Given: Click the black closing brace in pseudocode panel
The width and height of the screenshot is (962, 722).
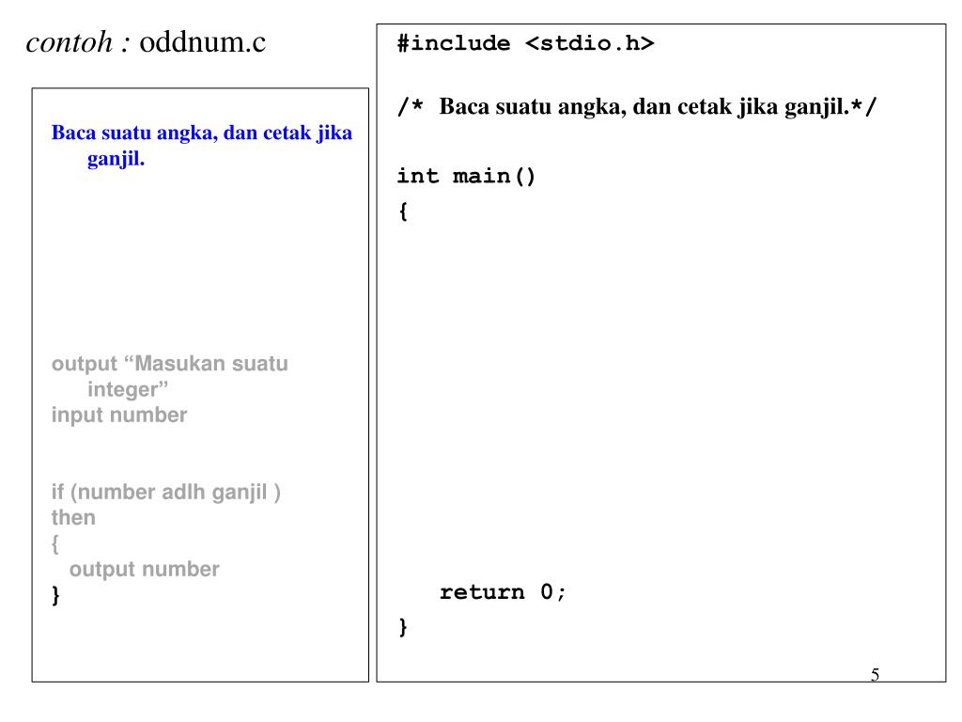Looking at the screenshot, I should [x=55, y=595].
